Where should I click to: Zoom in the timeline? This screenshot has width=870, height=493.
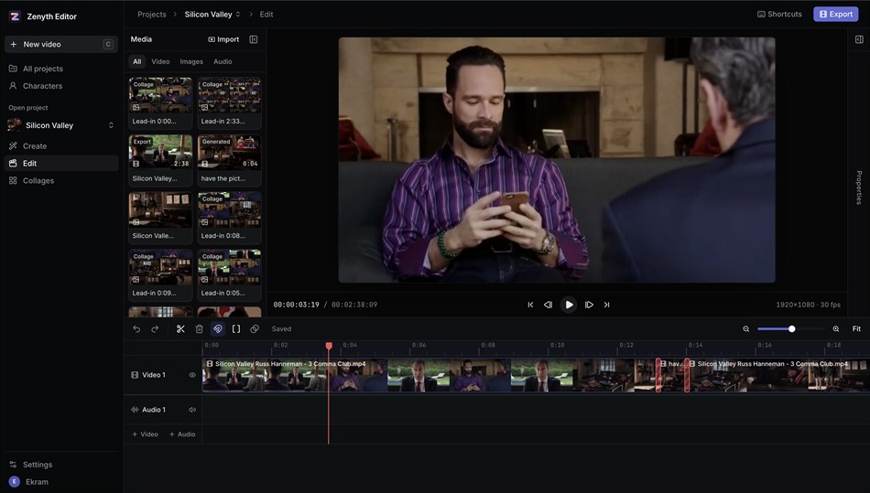click(x=835, y=329)
